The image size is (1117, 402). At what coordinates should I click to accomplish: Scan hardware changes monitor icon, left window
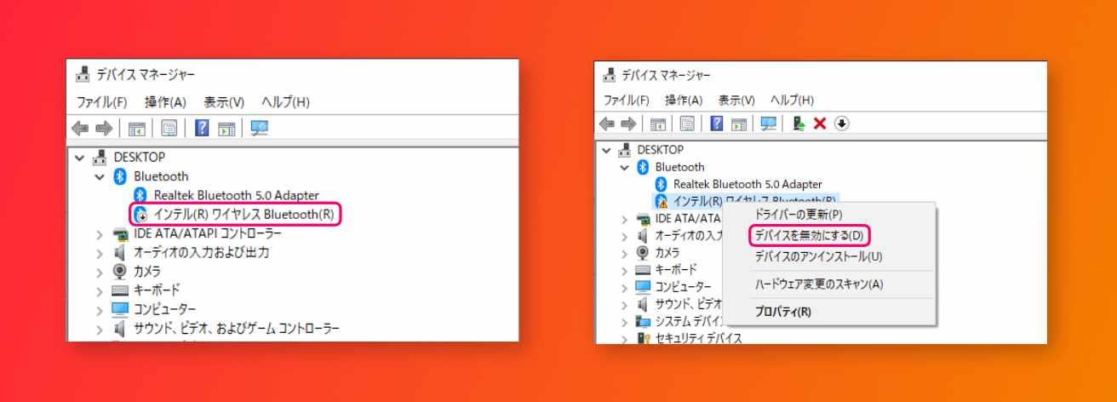point(259,129)
